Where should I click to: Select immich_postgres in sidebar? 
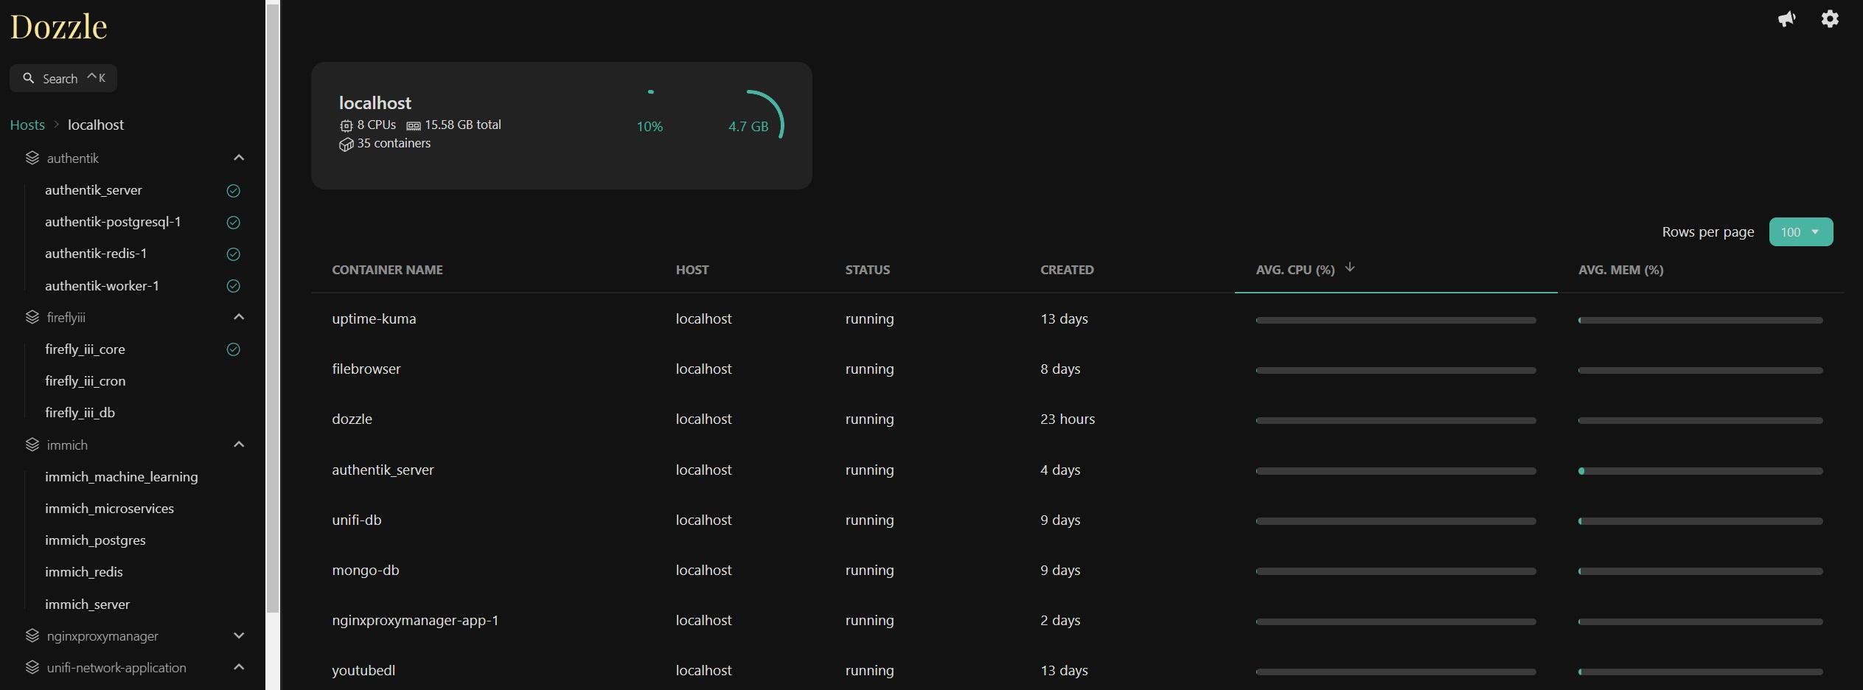(x=95, y=540)
